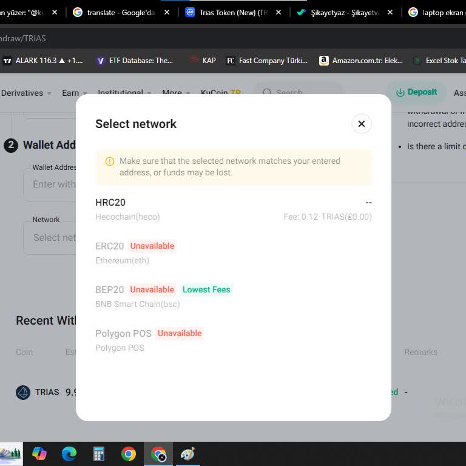This screenshot has height=466, width=466.
Task: Click the TRIAS coin icon in recent withdrawals
Action: pyautogui.click(x=23, y=393)
